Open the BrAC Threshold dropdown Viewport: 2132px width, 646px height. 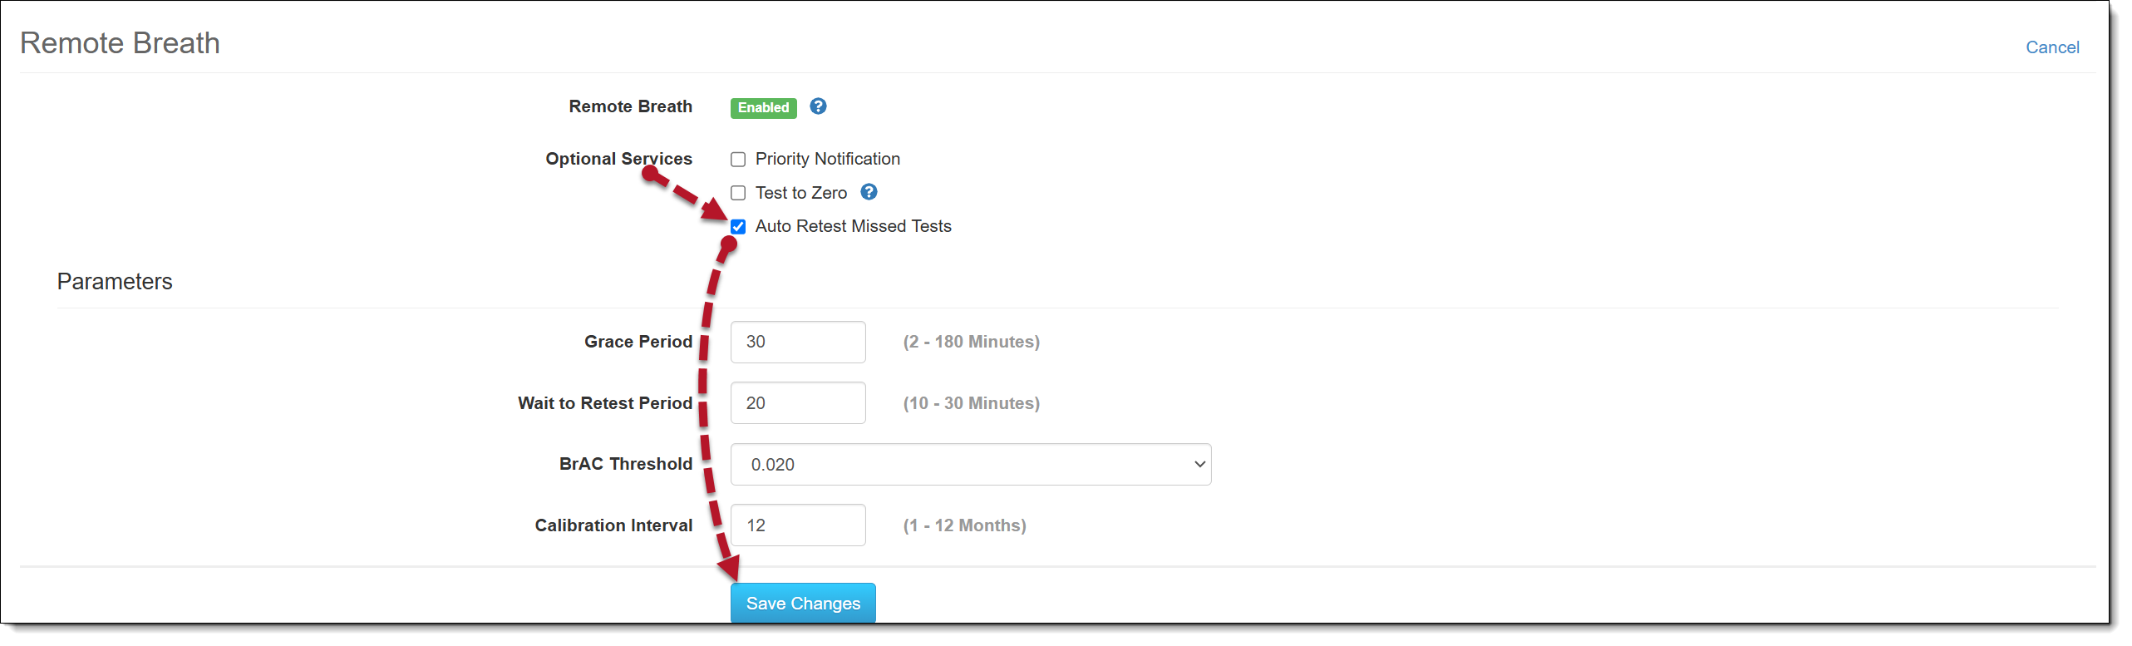[x=970, y=464]
